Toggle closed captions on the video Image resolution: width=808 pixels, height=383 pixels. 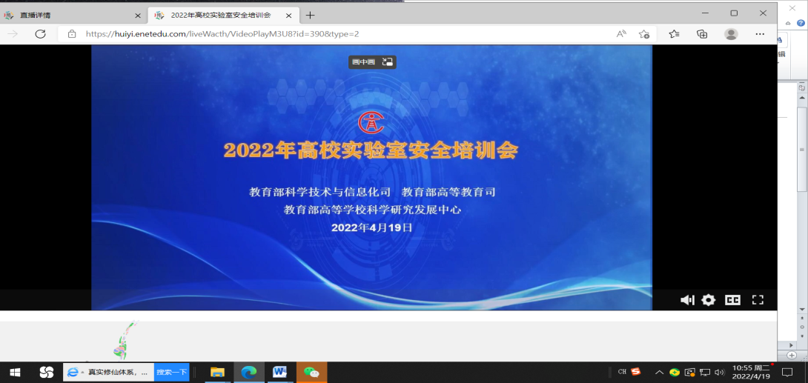pyautogui.click(x=732, y=300)
